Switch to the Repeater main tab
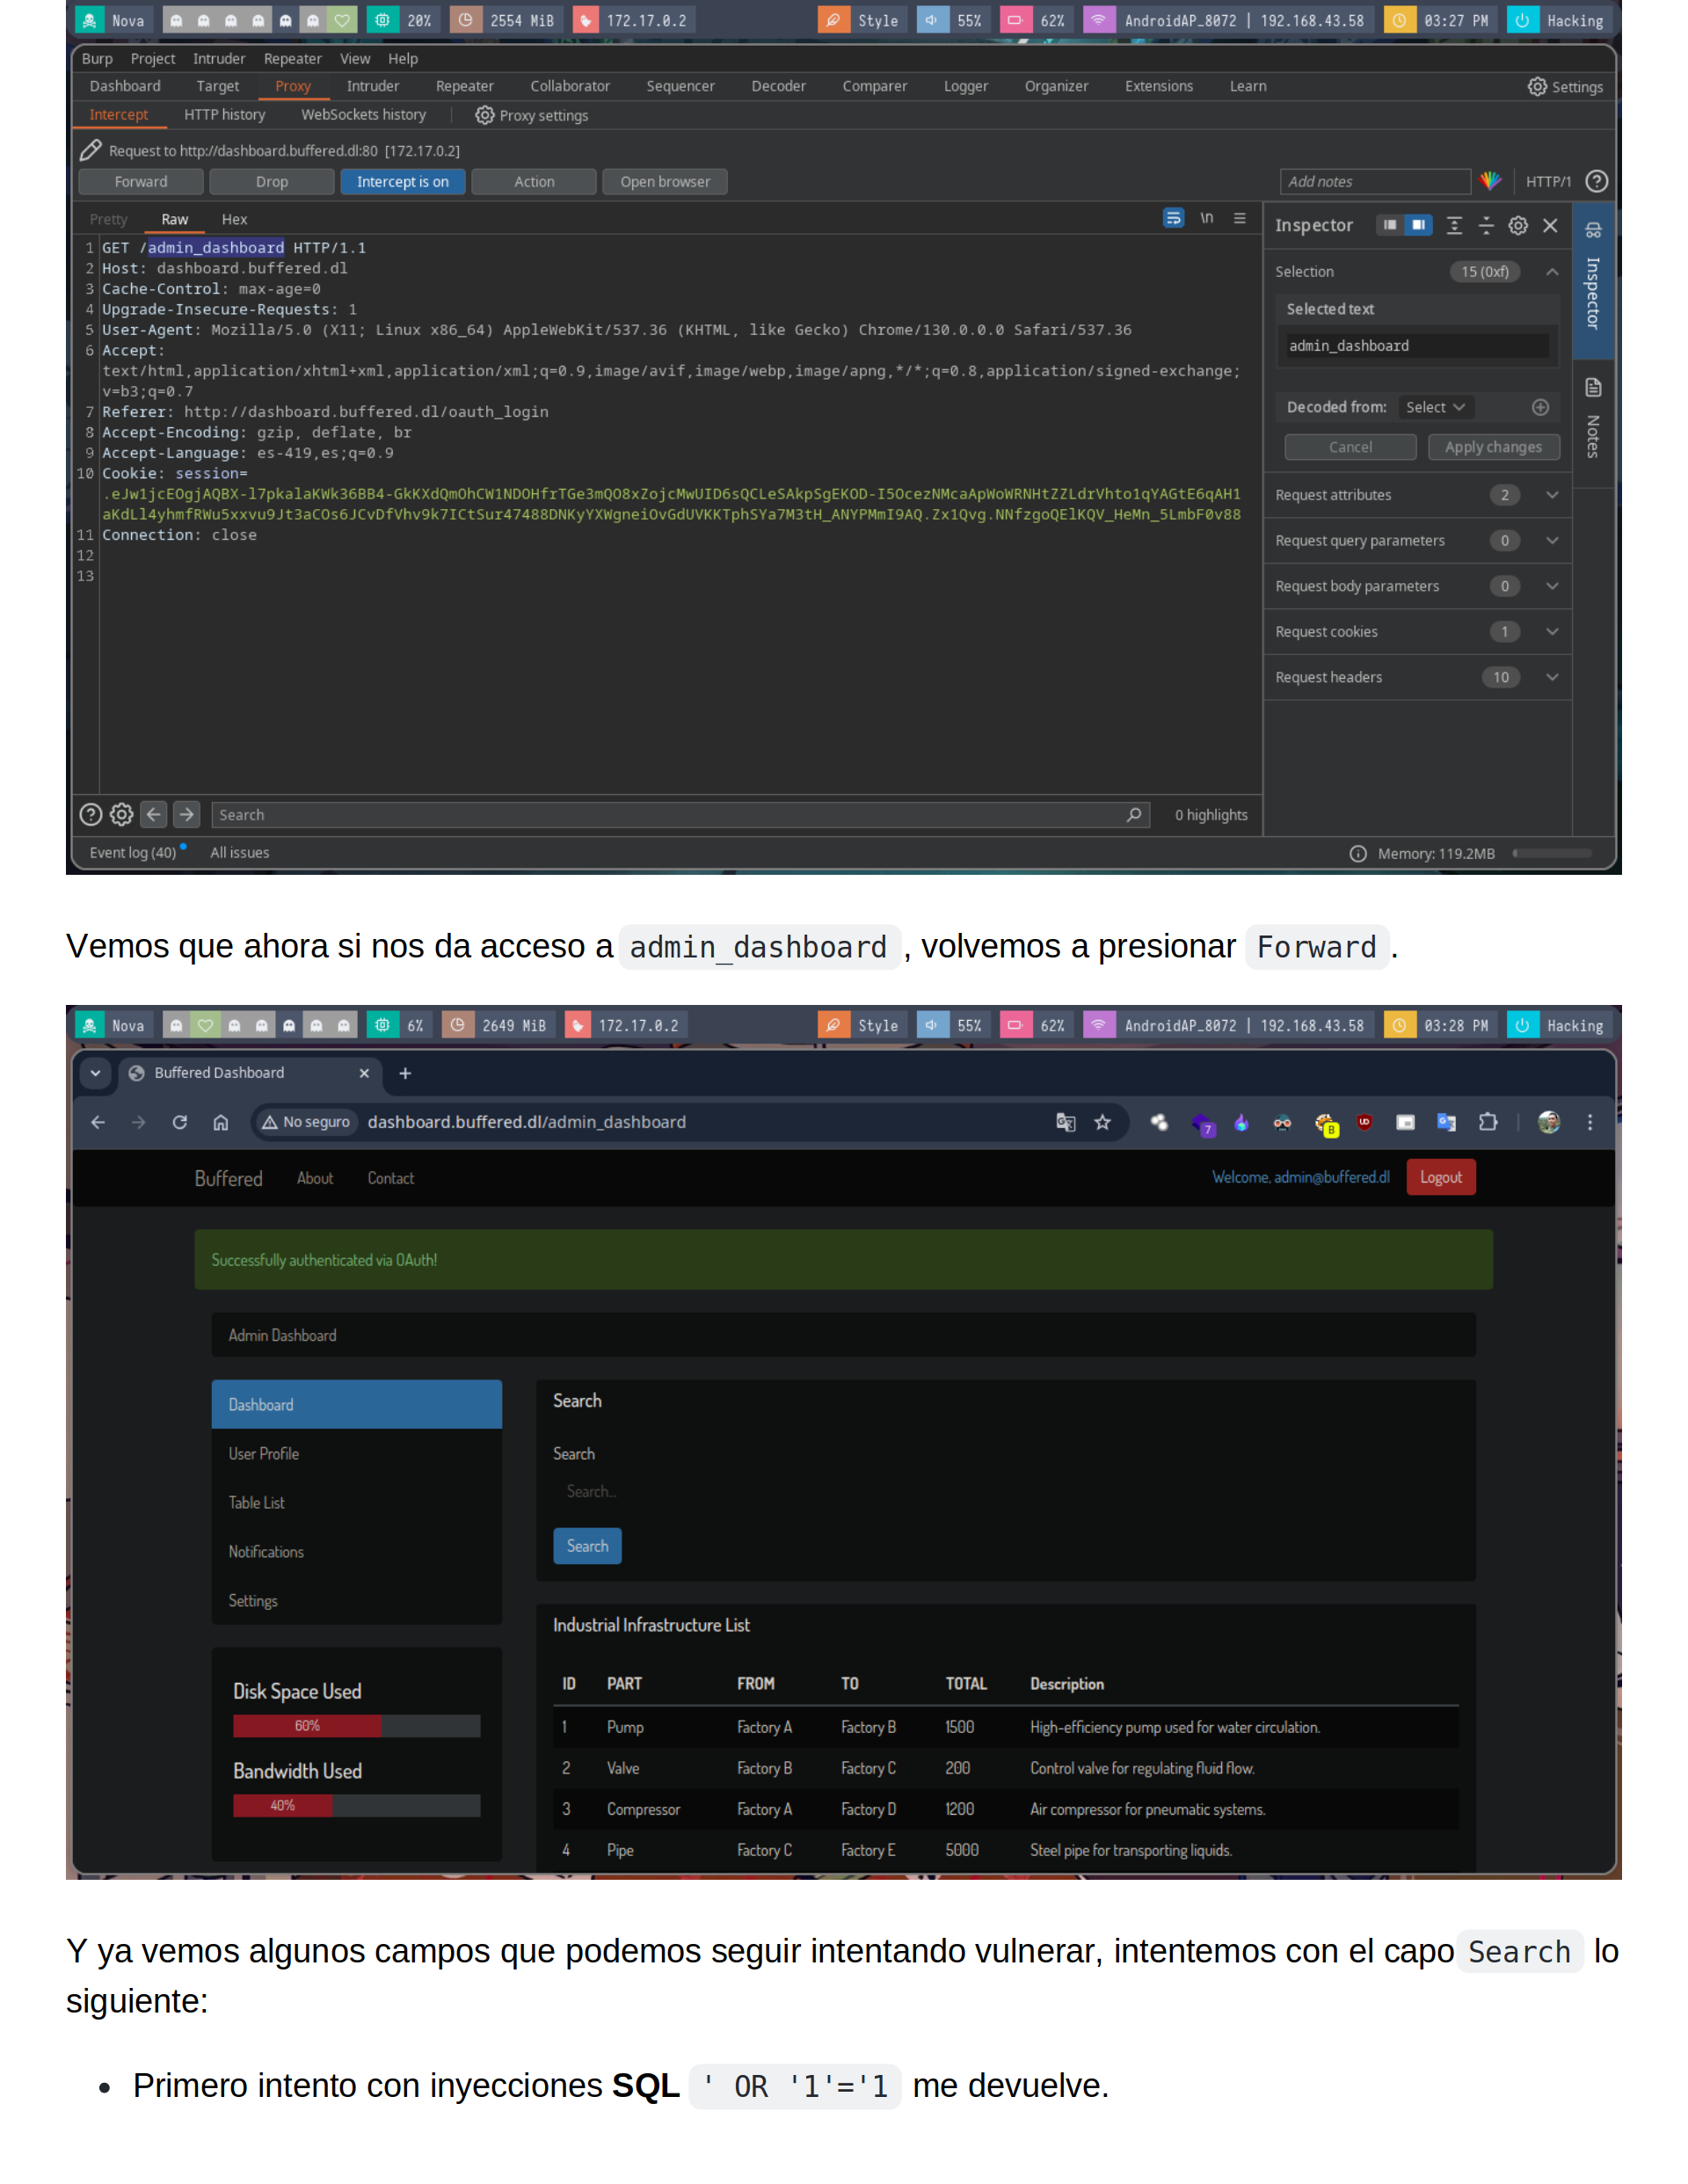Viewport: 1688px width, 2184px height. pos(464,86)
